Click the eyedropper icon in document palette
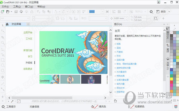The height and width of the screenshot is (111, 179). coord(12,101)
